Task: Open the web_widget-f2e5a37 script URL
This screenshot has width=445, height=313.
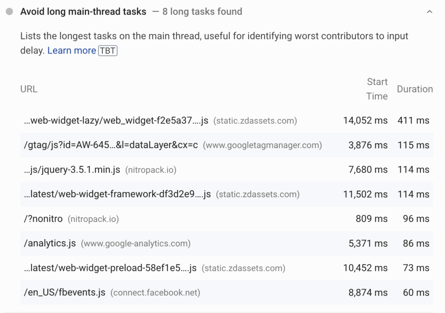Action: pyautogui.click(x=116, y=121)
